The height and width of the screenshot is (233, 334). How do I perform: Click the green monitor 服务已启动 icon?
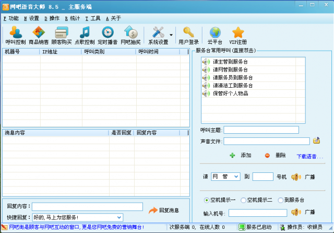click(242, 227)
